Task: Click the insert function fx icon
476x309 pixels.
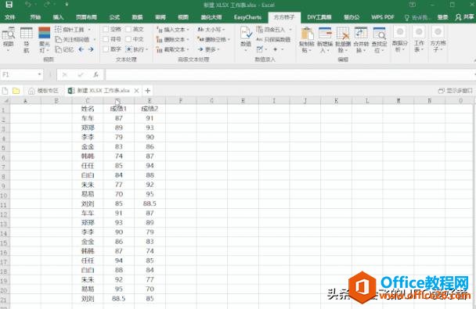Action: point(96,74)
